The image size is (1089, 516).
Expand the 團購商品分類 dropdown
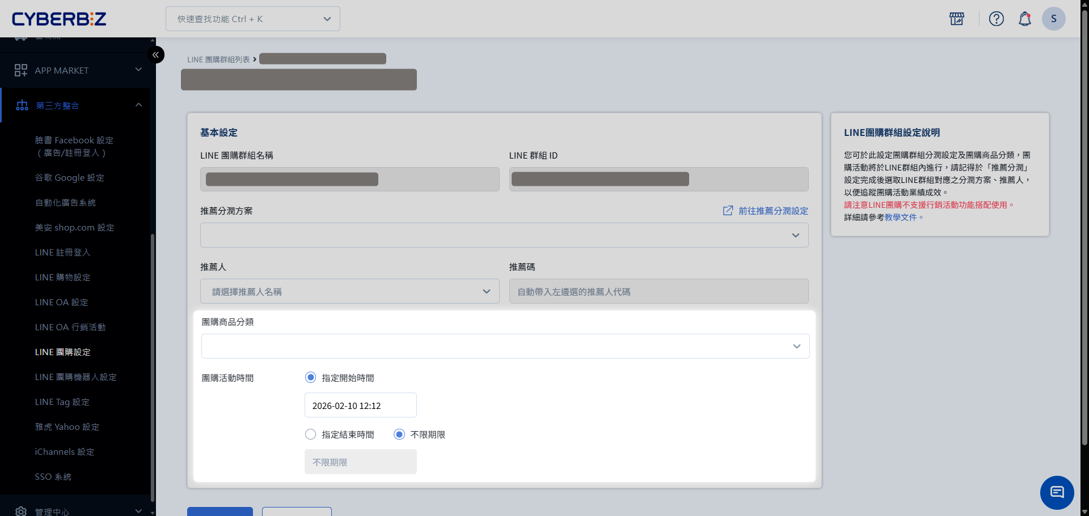[x=505, y=346]
